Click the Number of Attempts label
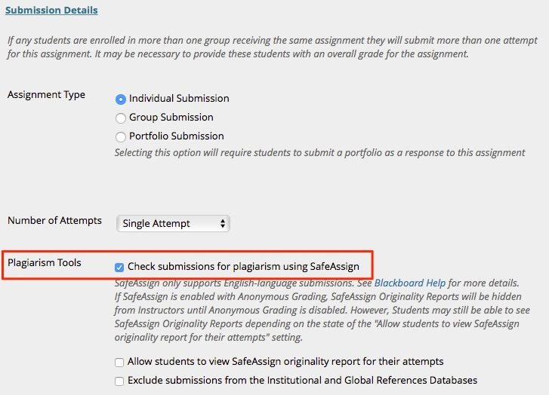The width and height of the screenshot is (549, 395). point(54,221)
